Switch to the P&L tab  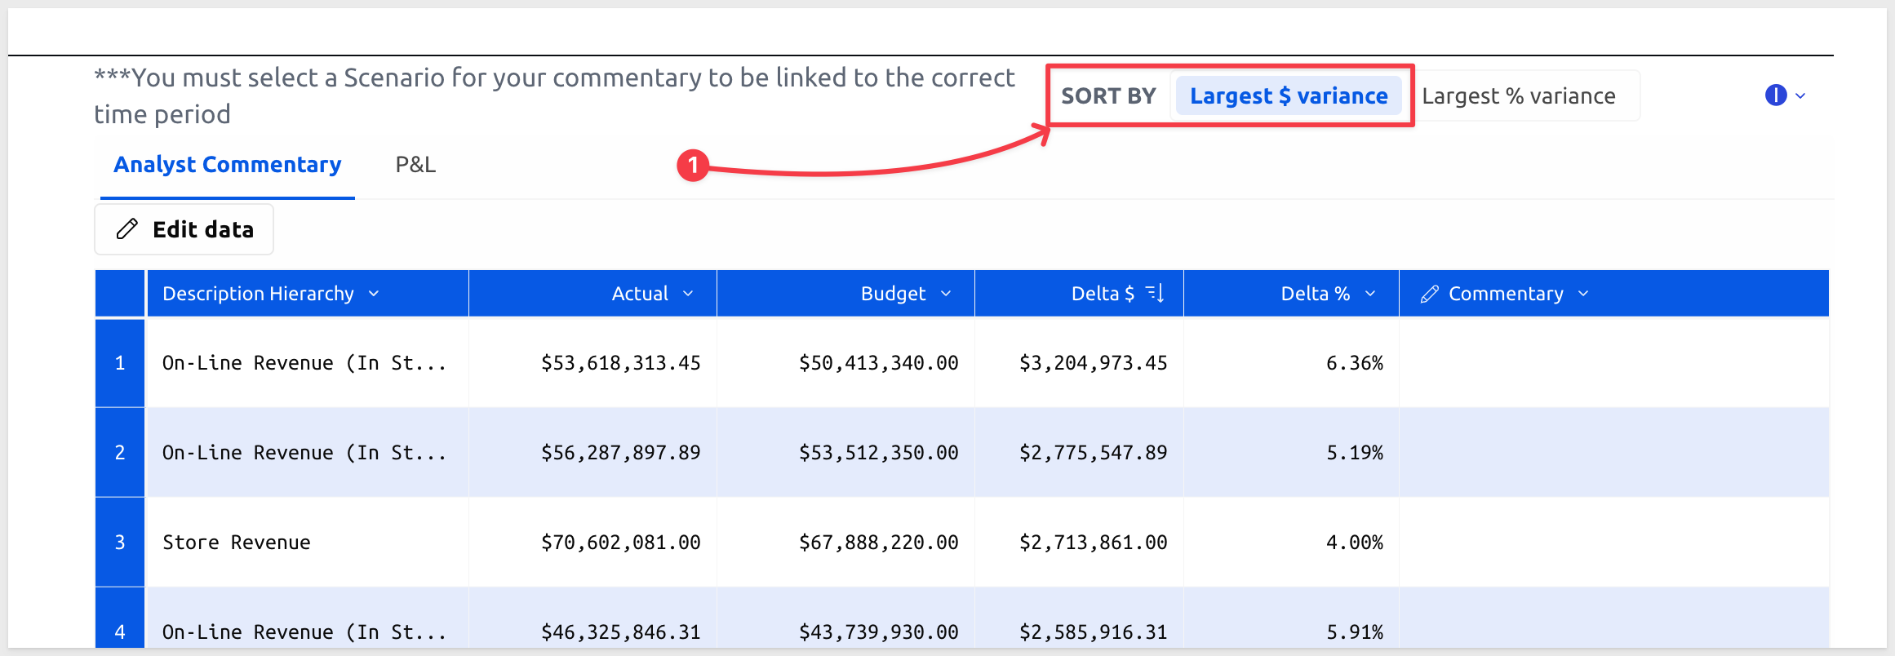(415, 165)
